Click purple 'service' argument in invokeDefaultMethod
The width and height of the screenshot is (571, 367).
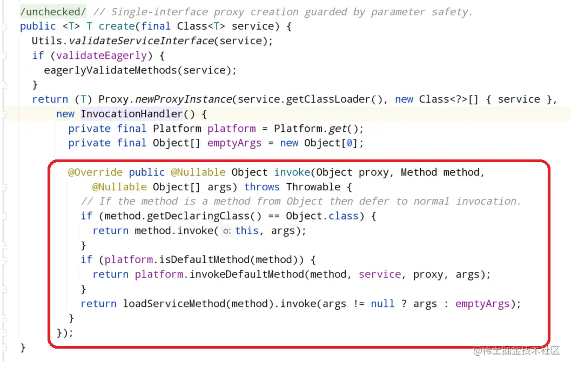tap(380, 275)
